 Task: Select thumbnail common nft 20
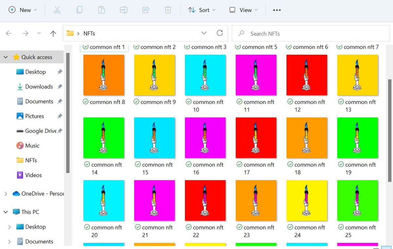point(104,201)
